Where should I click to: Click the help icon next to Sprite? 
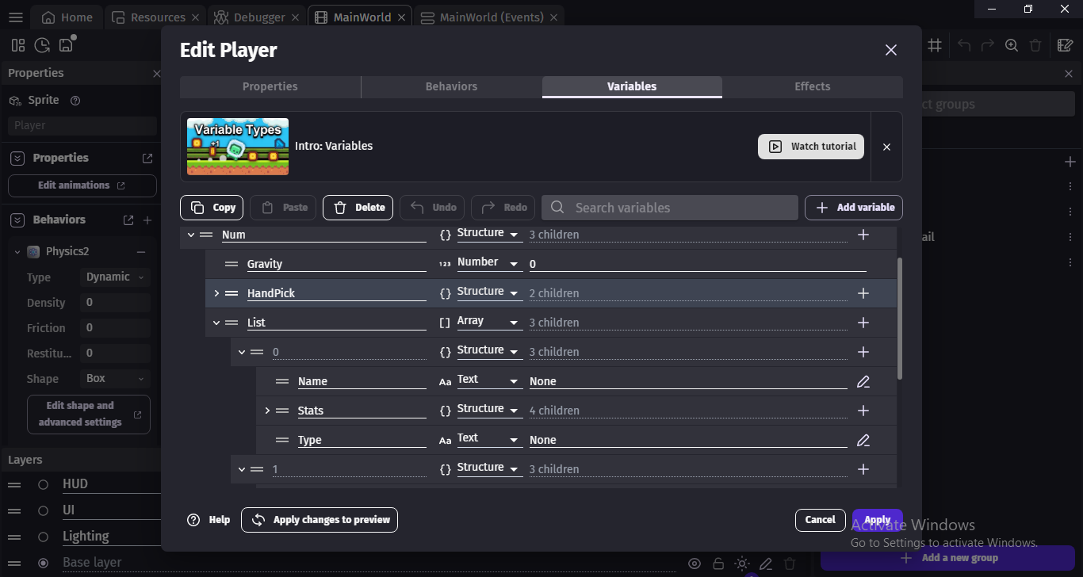[x=75, y=101]
